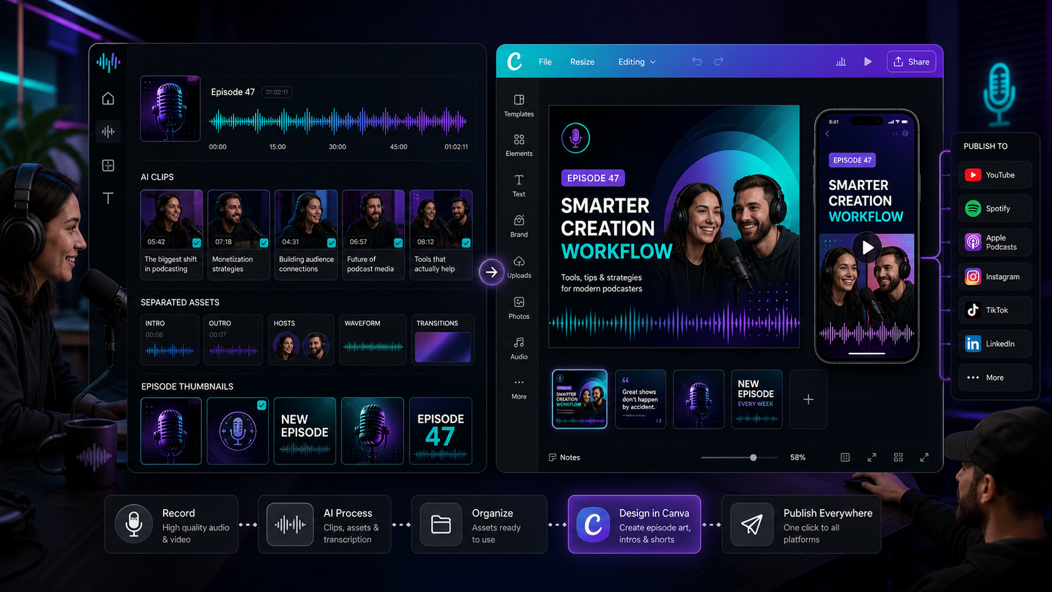Click the add-panel plus icon in sidebar

[x=108, y=165]
